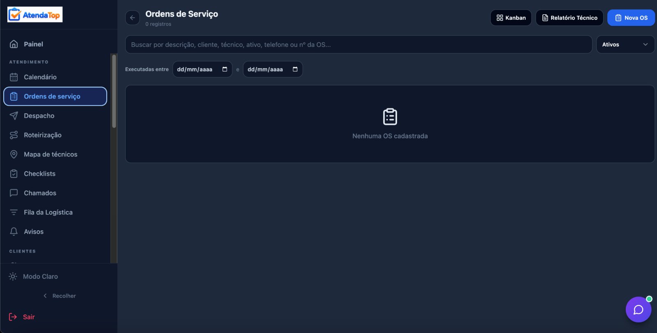Switch to Kanban view

511,18
